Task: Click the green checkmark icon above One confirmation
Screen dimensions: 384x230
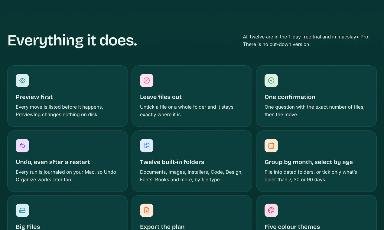Action: [x=271, y=80]
